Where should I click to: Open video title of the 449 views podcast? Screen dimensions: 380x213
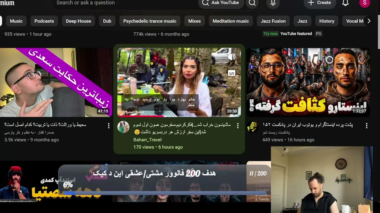pyautogui.click(x=308, y=125)
